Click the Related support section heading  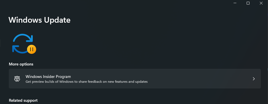click(x=23, y=100)
